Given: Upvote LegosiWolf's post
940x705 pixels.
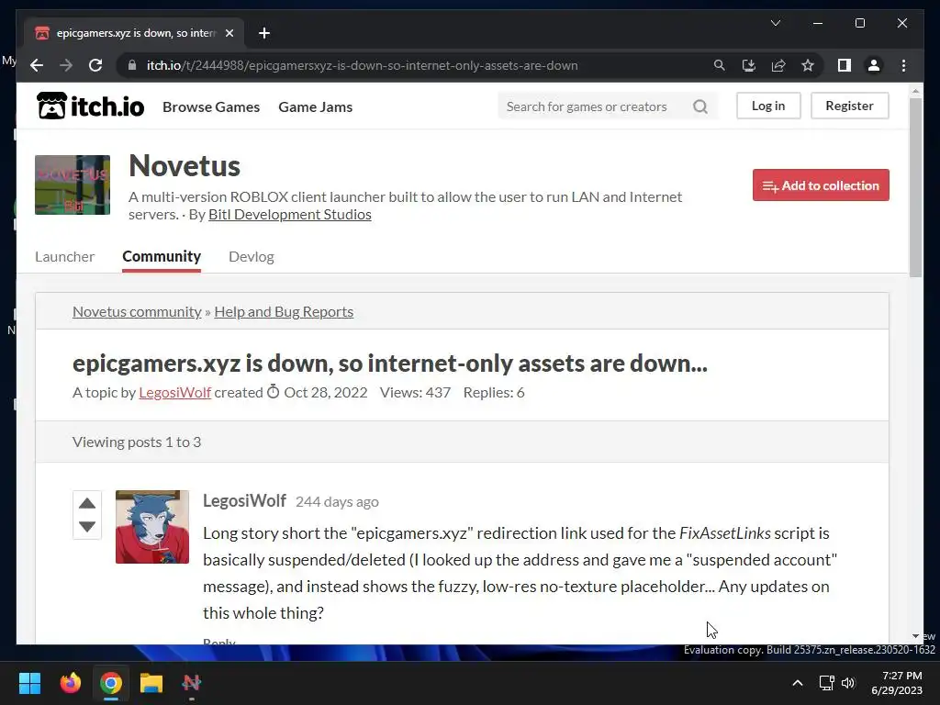Looking at the screenshot, I should click(x=87, y=504).
